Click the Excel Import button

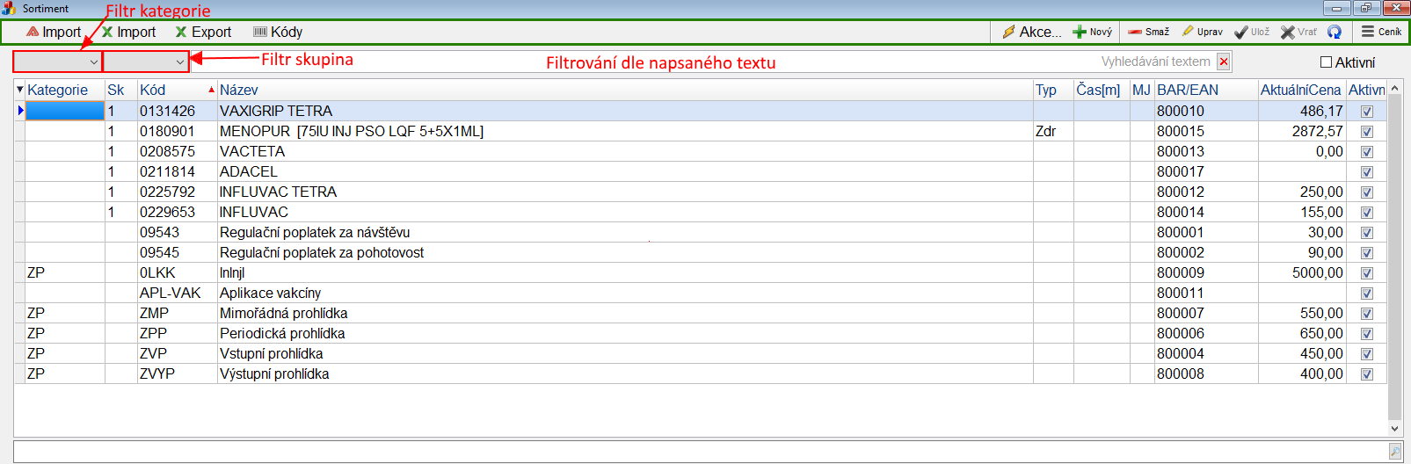point(128,32)
